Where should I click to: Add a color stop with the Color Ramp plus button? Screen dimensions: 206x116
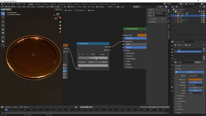79,54
